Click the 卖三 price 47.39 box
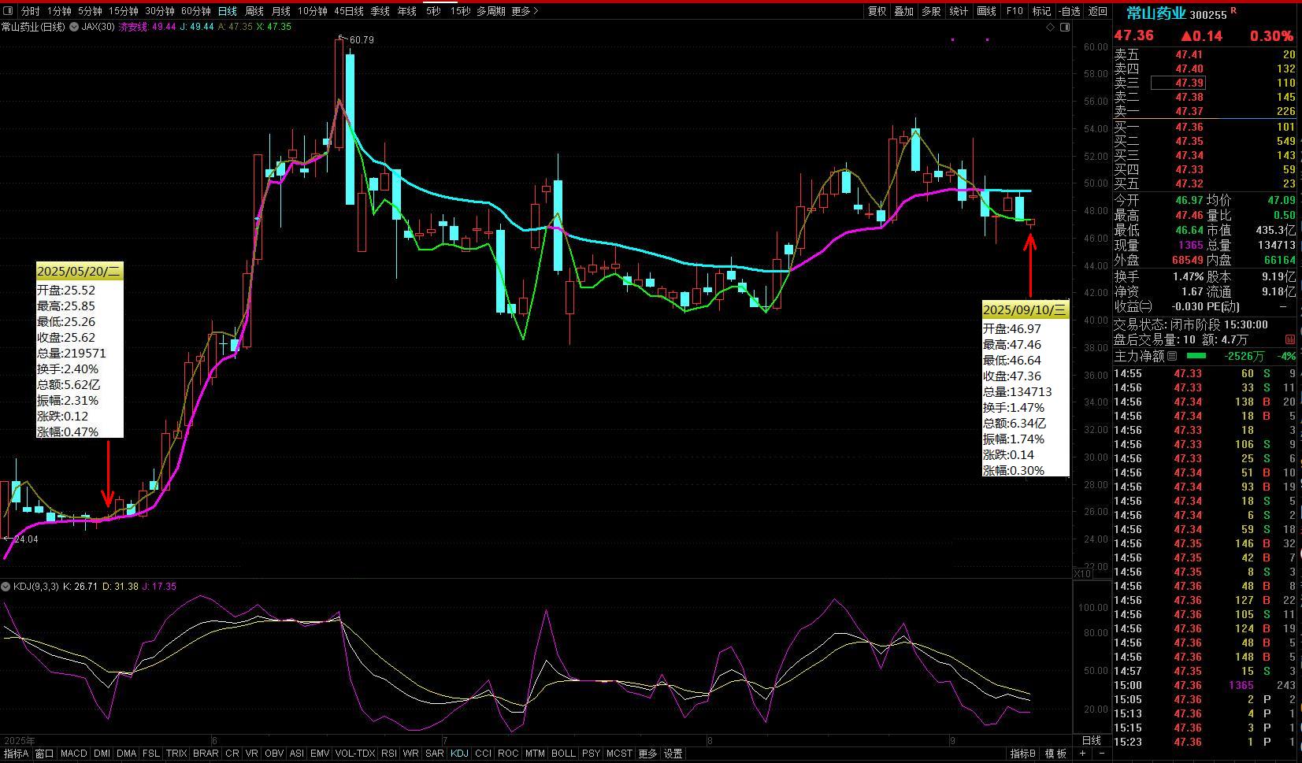This screenshot has height=763, width=1302. 1178,83
